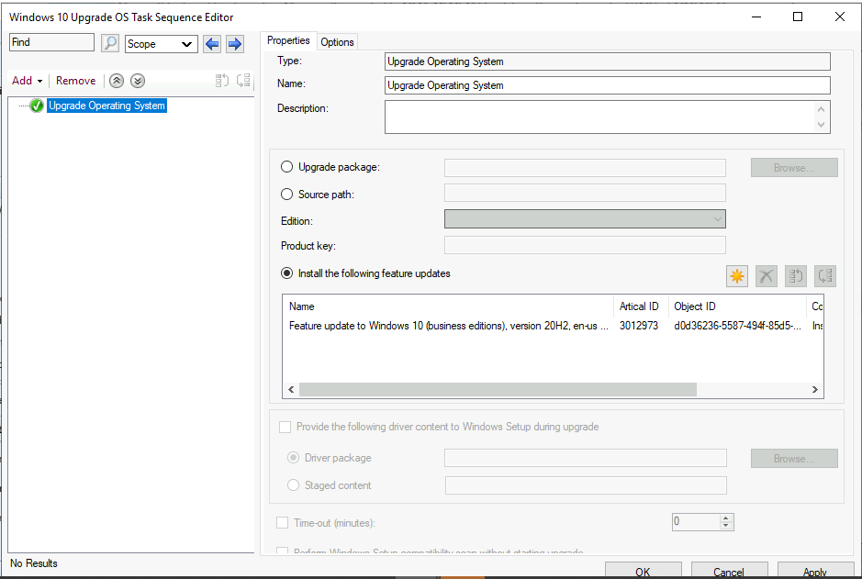Remove feature update with X icon
This screenshot has height=579, width=862.
coord(767,276)
